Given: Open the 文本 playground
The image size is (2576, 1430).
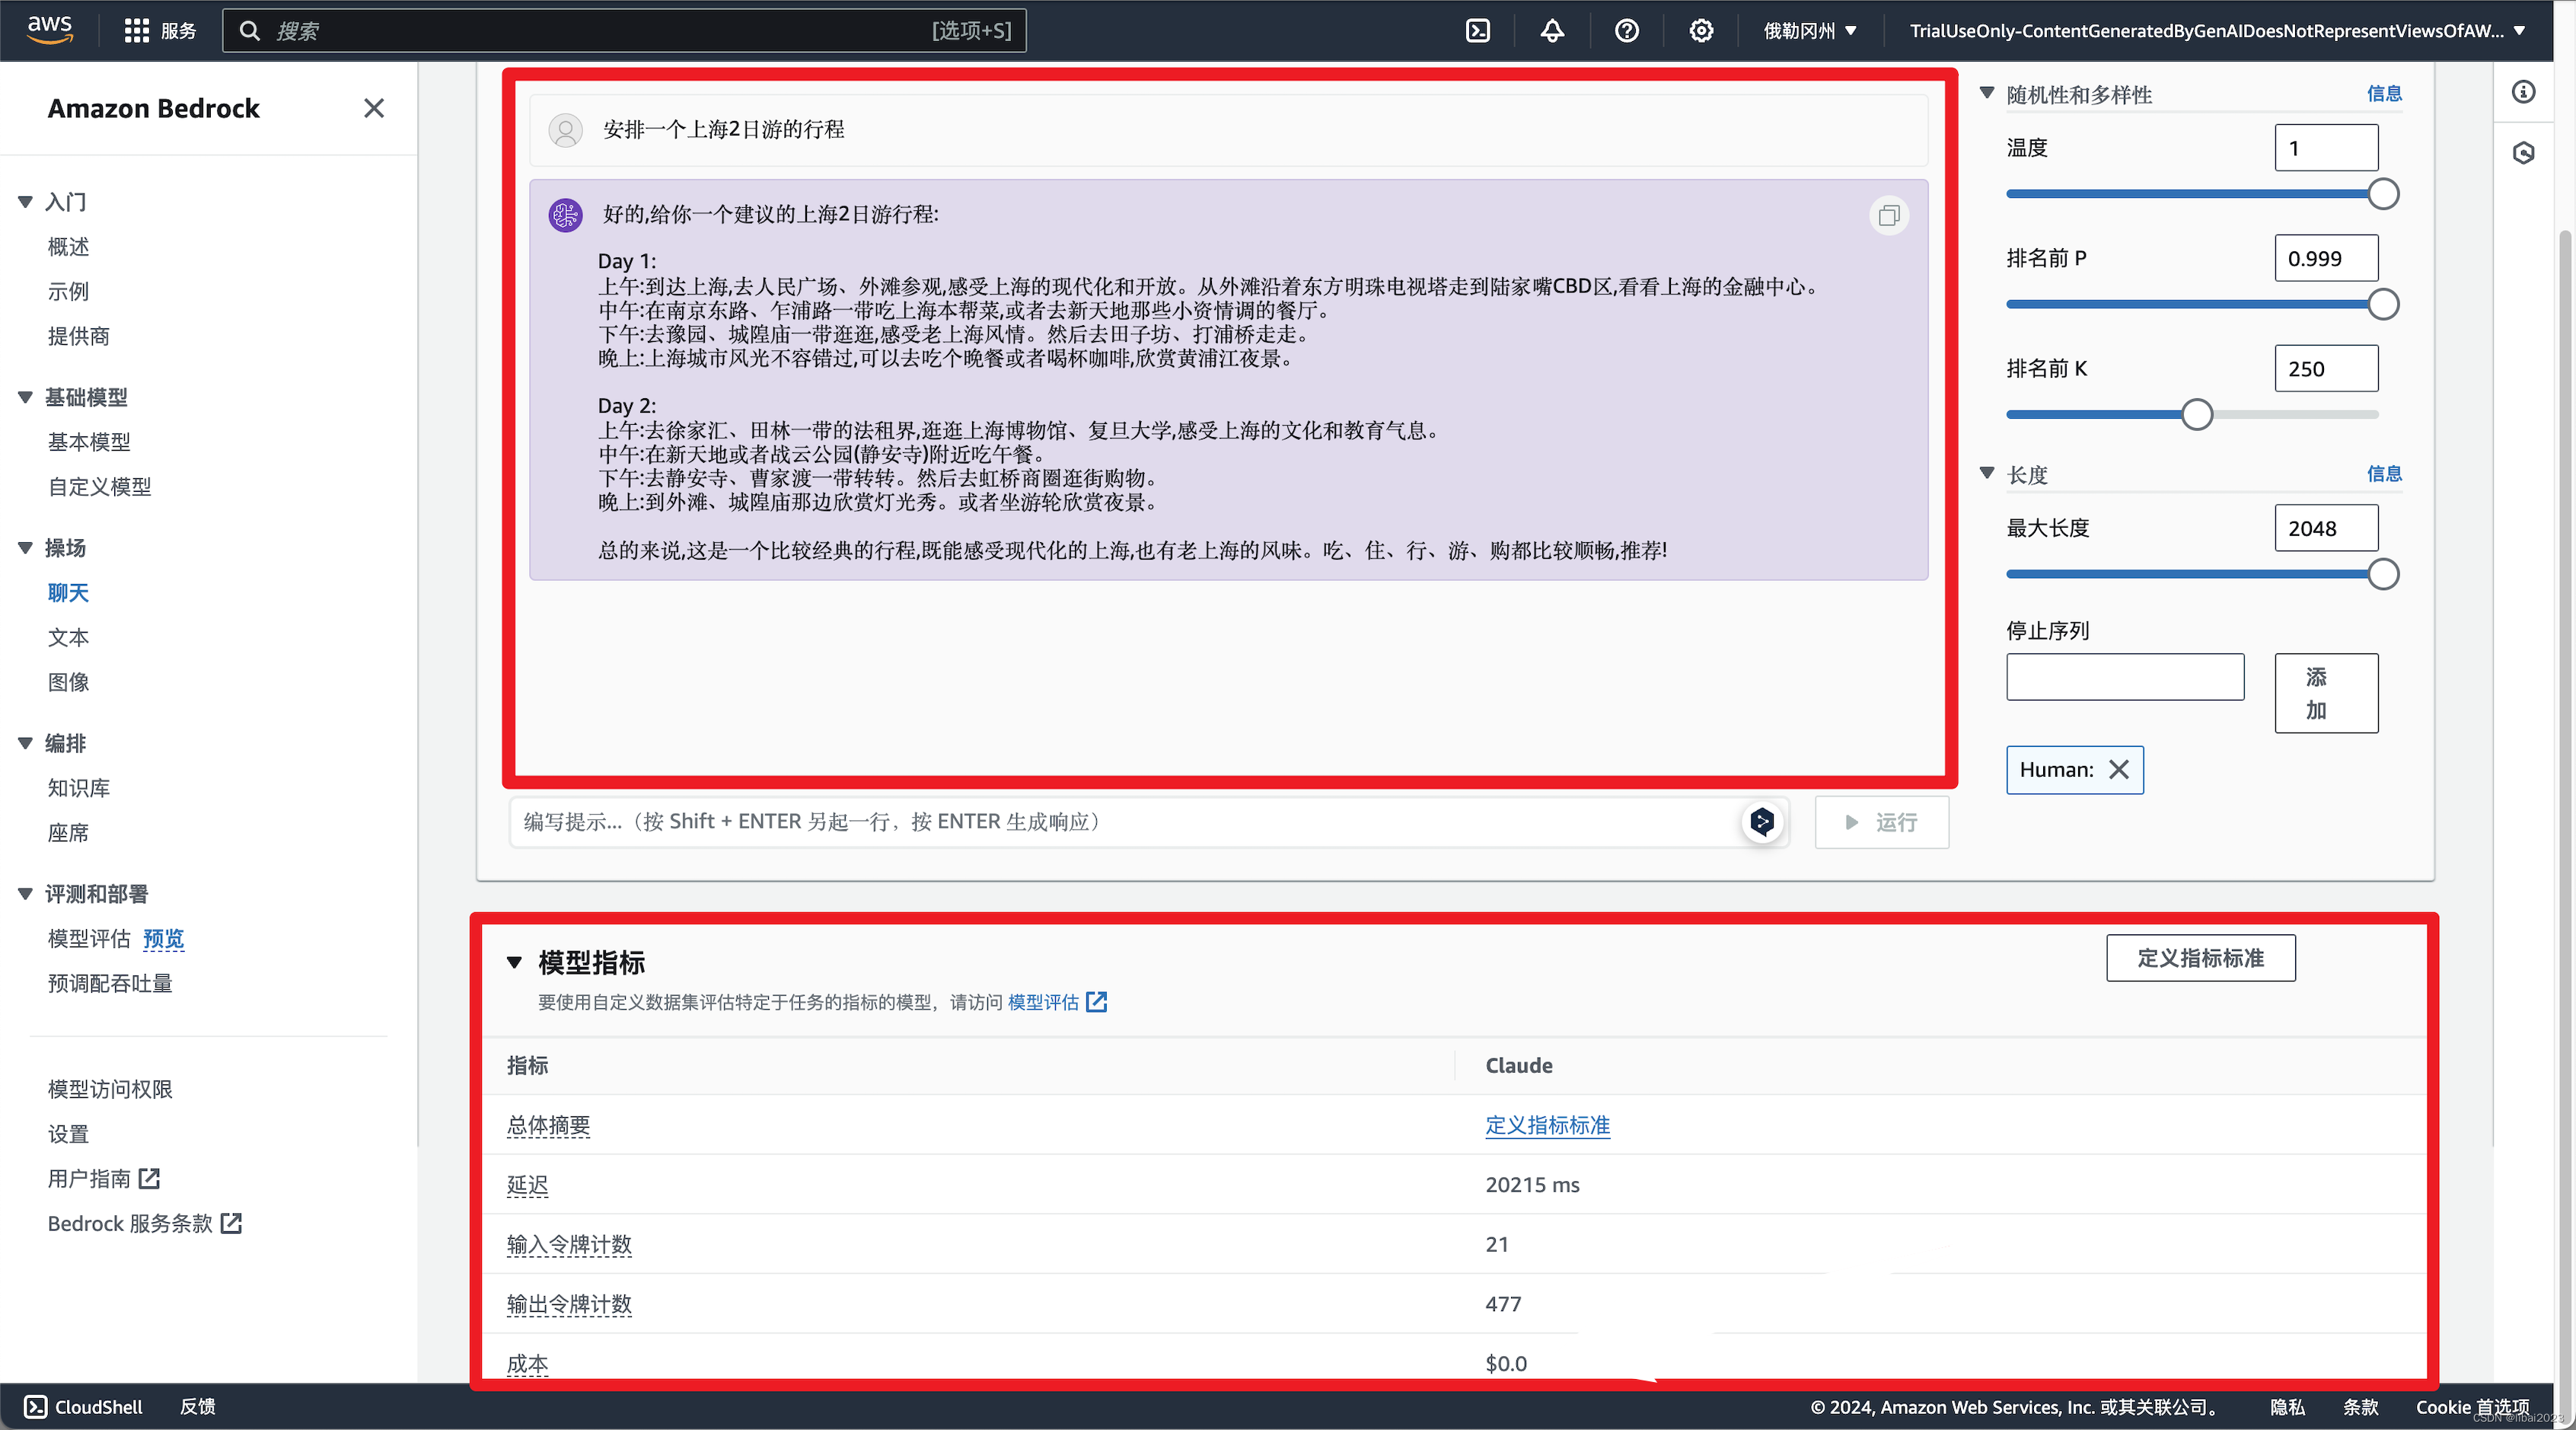Looking at the screenshot, I should tap(68, 638).
